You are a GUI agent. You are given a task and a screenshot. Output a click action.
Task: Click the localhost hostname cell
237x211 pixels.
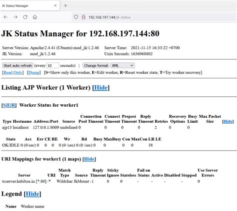(21, 128)
